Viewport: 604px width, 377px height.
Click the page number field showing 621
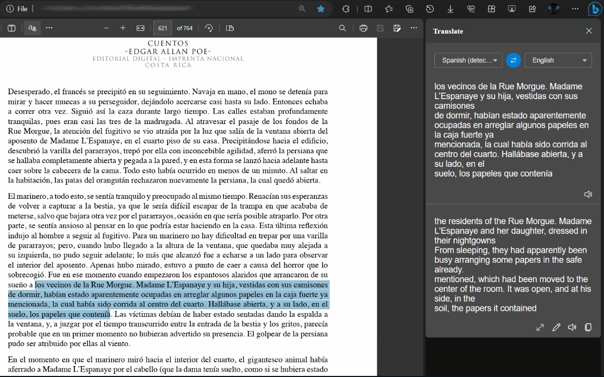coord(163,28)
